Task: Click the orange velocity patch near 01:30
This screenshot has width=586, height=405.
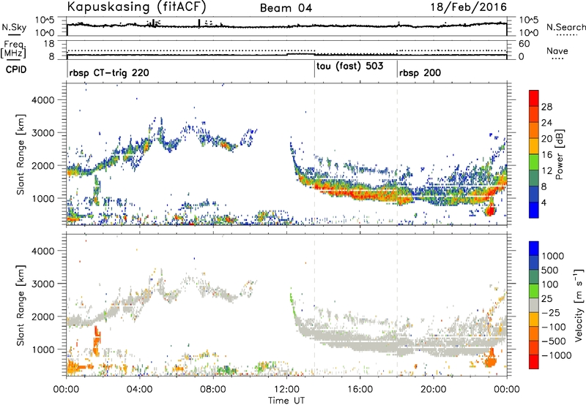Action: pos(97,341)
